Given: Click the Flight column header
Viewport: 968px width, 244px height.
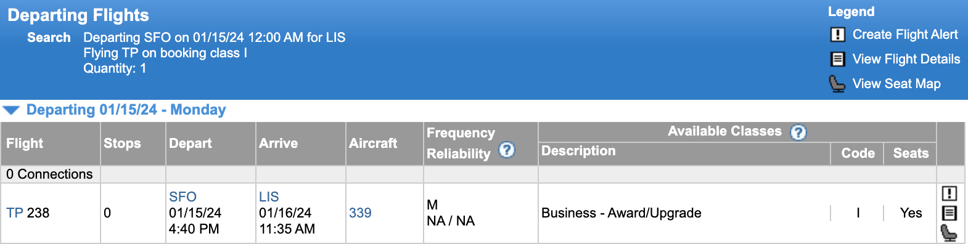Looking at the screenshot, I should point(25,144).
